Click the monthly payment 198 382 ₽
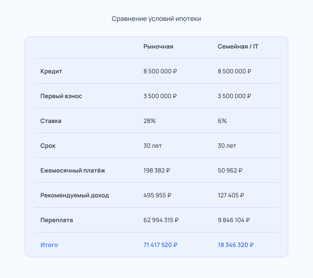 [157, 170]
